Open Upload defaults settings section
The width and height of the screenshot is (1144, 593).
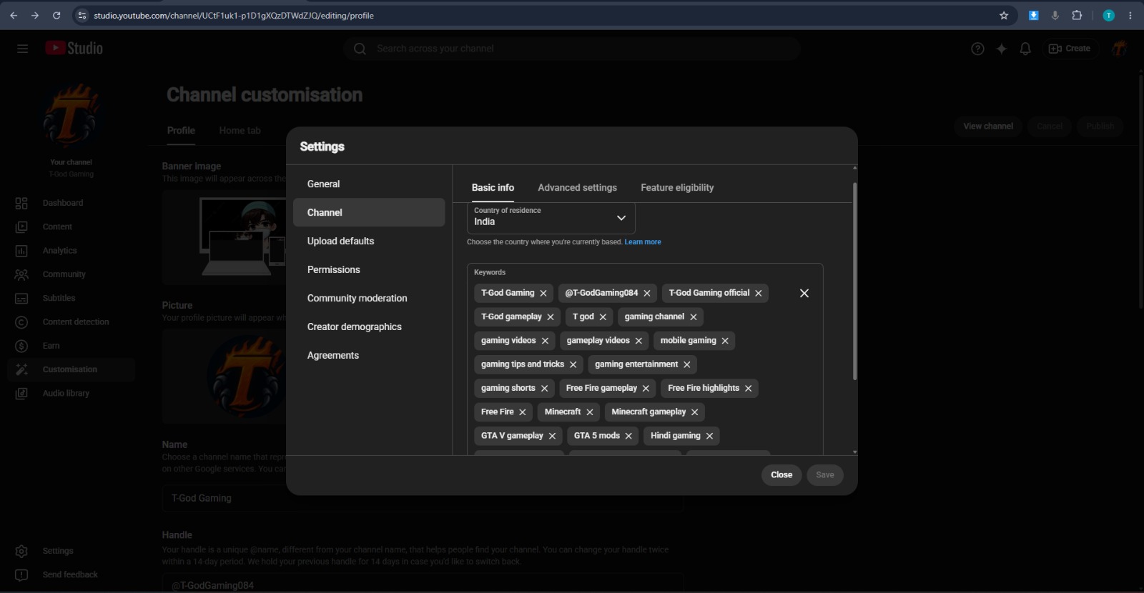(369, 241)
